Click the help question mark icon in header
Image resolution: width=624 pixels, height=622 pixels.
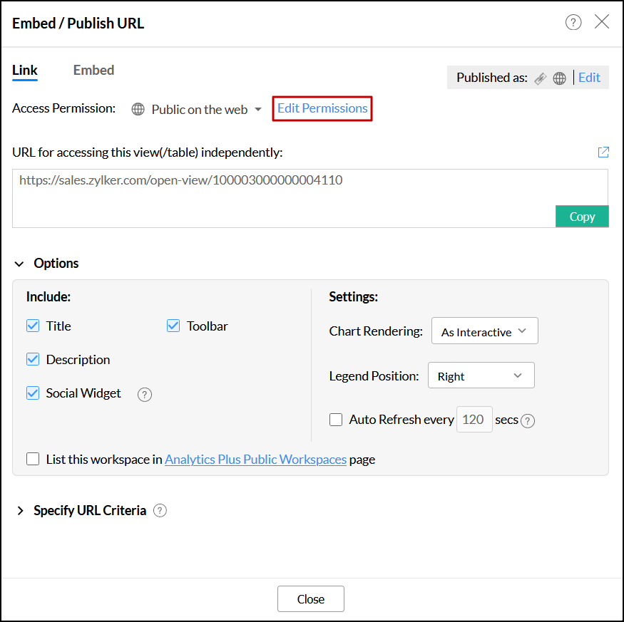(x=573, y=22)
